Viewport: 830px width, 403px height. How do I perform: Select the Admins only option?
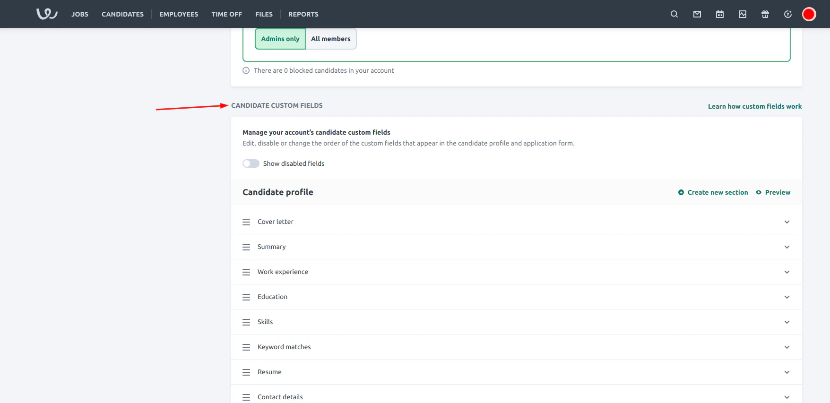(280, 39)
